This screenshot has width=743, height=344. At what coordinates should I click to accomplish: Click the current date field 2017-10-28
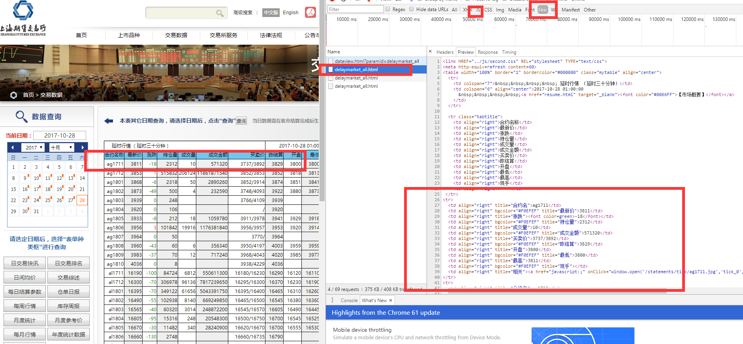click(x=60, y=136)
